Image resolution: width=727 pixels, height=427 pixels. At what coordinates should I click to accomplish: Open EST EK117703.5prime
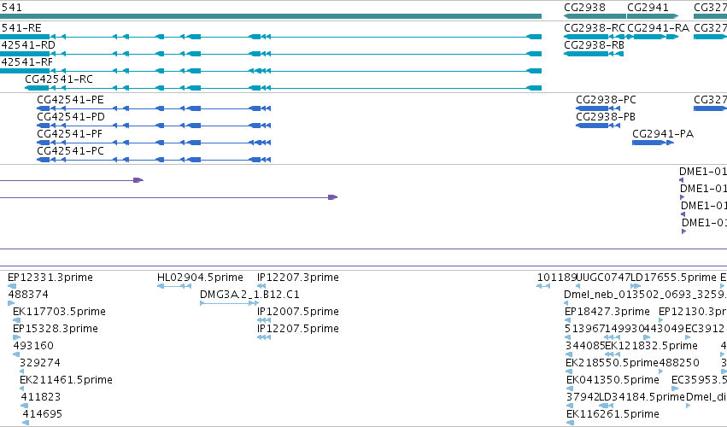coord(59,312)
